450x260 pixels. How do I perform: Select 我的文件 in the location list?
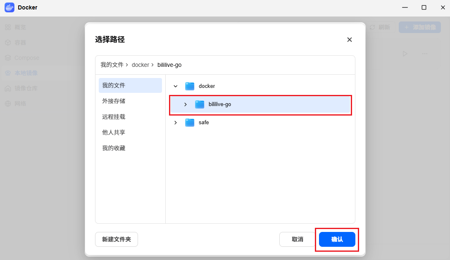tap(130, 85)
